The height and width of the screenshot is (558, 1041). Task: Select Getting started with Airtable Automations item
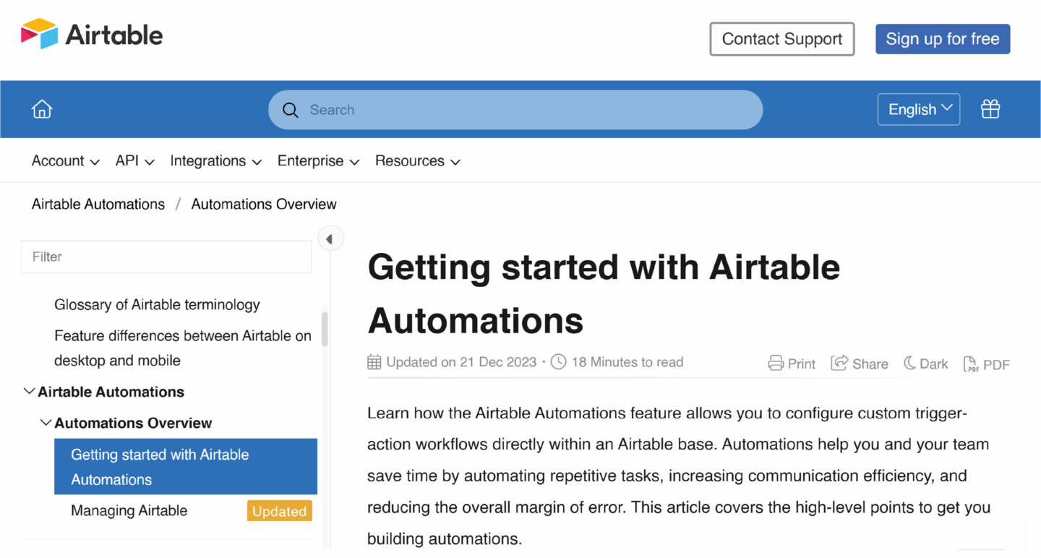click(186, 467)
